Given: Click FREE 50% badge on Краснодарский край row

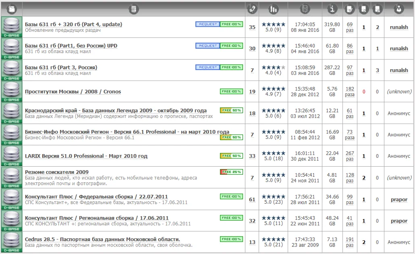Looking at the screenshot, I should 231,110.
